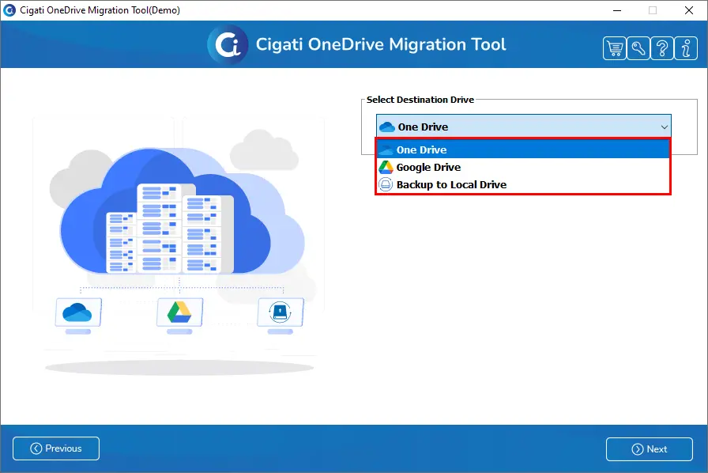Select One Drive from the list

(523, 149)
